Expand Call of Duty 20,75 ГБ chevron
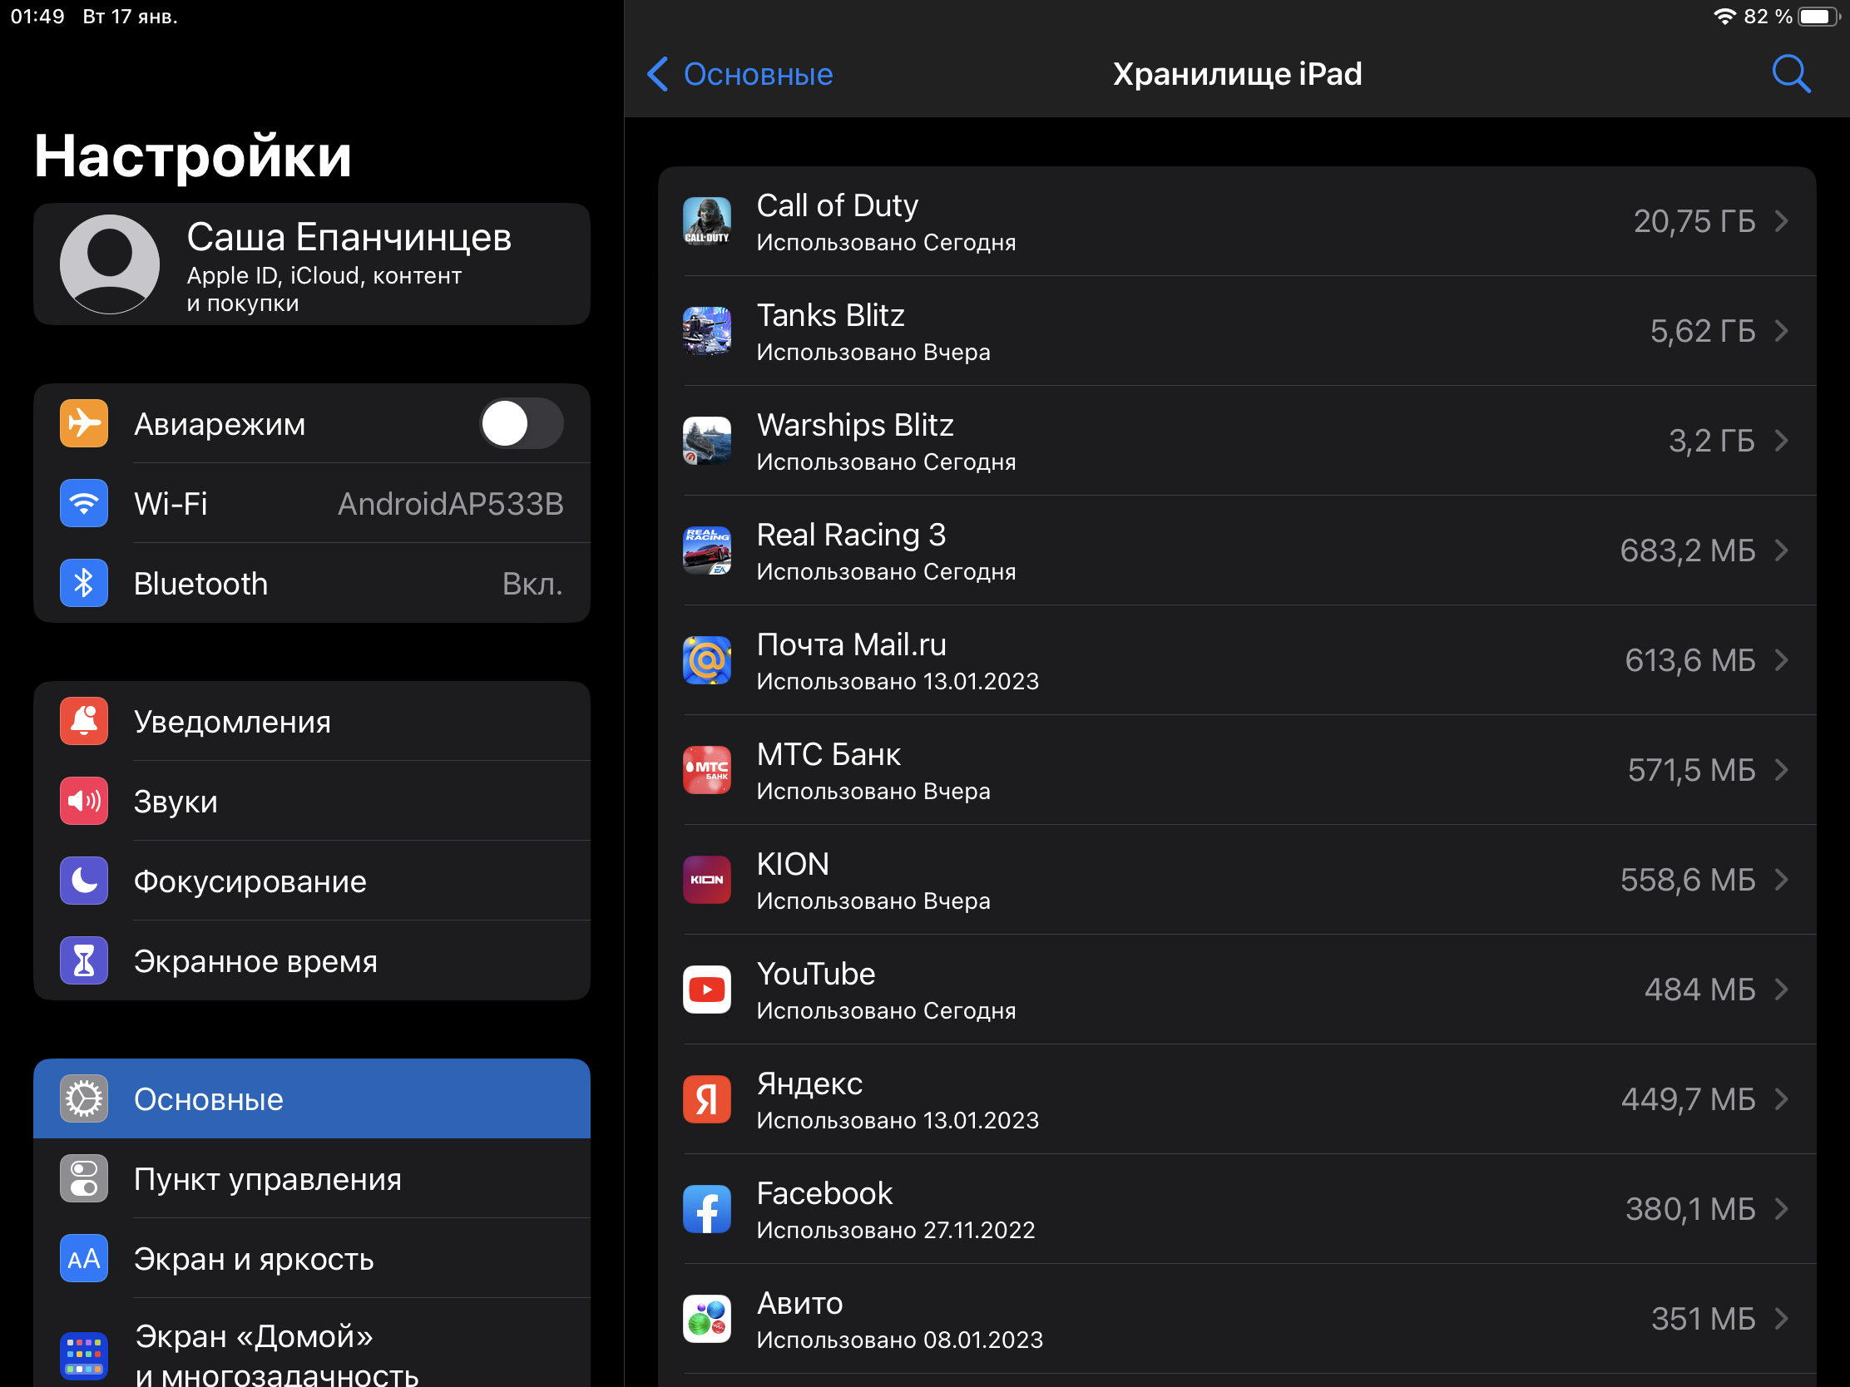 coord(1782,220)
